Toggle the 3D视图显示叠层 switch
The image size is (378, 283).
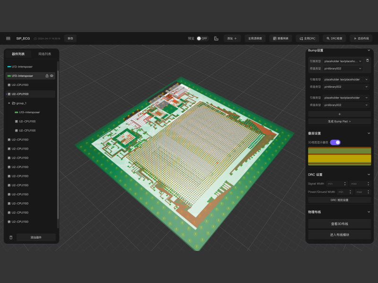335,142
